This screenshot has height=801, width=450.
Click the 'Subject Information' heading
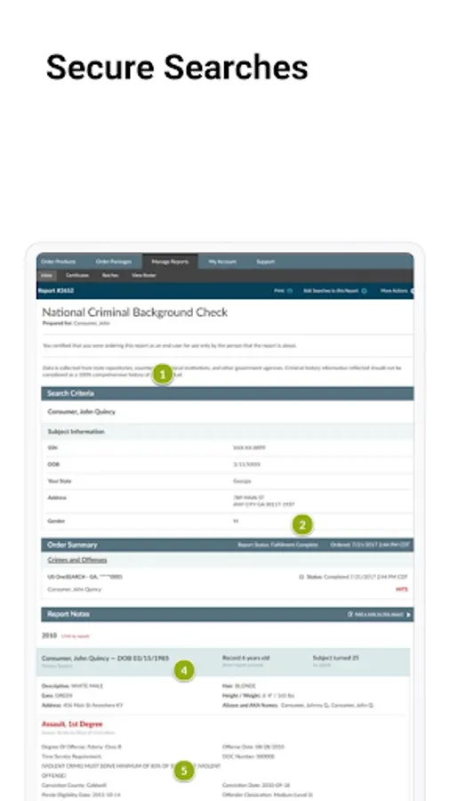point(76,432)
